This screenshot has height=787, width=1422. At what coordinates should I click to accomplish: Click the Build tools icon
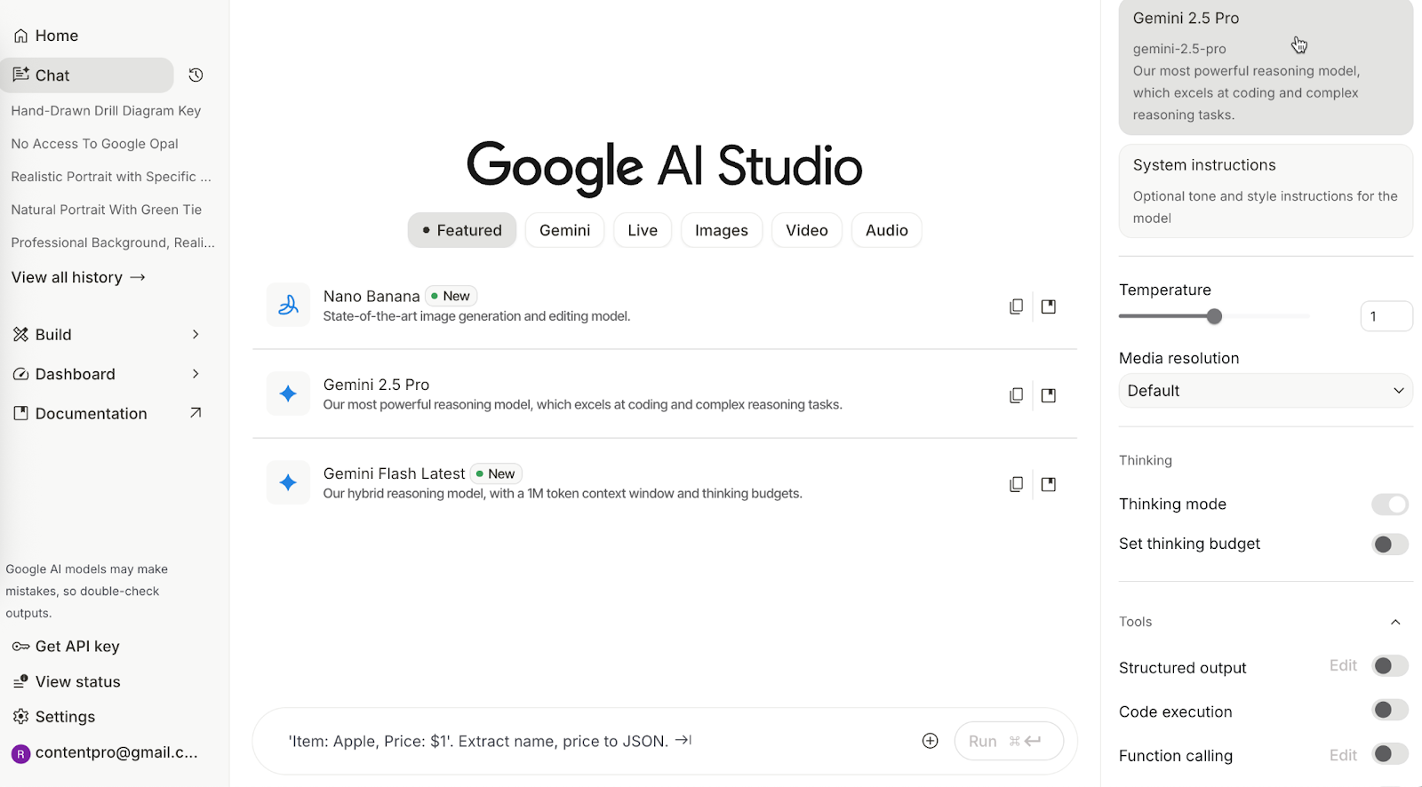coord(20,334)
